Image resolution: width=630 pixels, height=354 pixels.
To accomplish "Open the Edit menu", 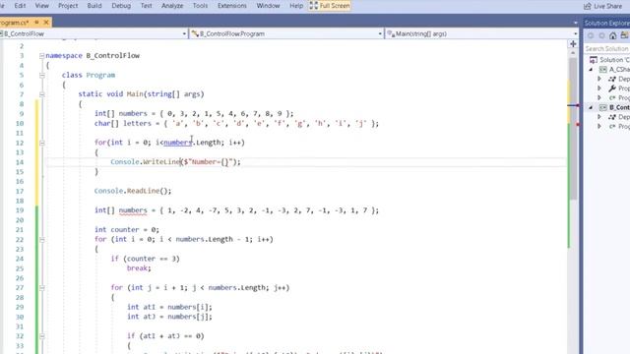I will (20, 6).
